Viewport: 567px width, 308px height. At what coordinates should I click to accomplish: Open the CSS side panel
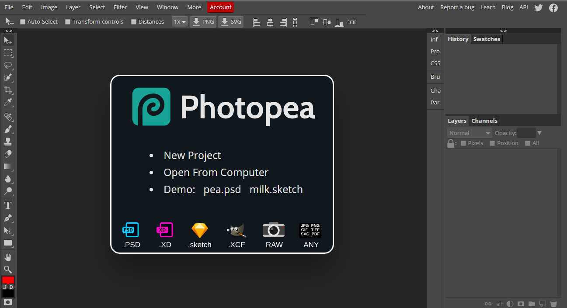point(435,63)
